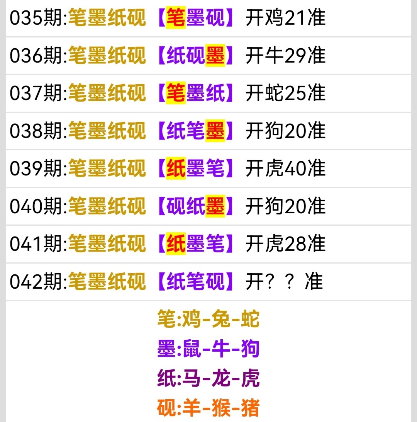417x422 pixels.
Task: Tap the 开虎40准 result
Action: (x=285, y=168)
